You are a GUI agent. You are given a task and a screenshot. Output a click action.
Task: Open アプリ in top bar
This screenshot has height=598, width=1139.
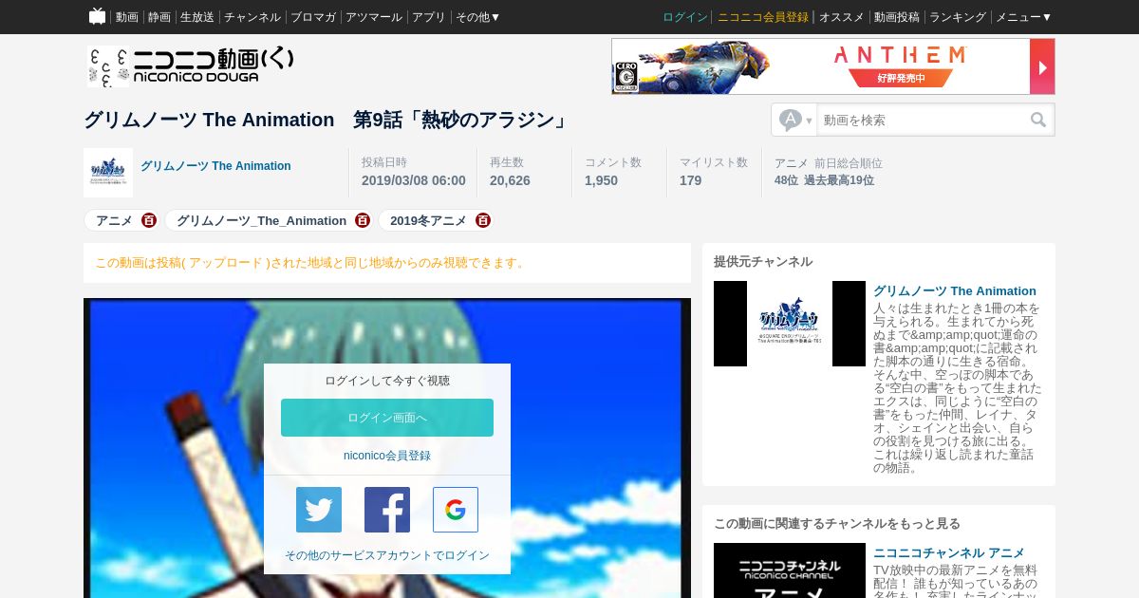[429, 17]
